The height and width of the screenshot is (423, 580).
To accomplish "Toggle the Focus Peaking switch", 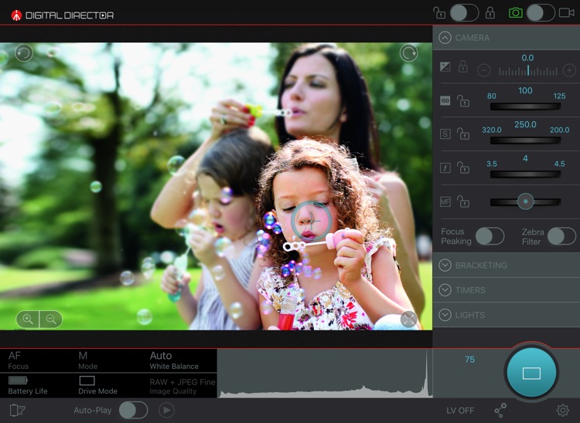I will [x=490, y=236].
